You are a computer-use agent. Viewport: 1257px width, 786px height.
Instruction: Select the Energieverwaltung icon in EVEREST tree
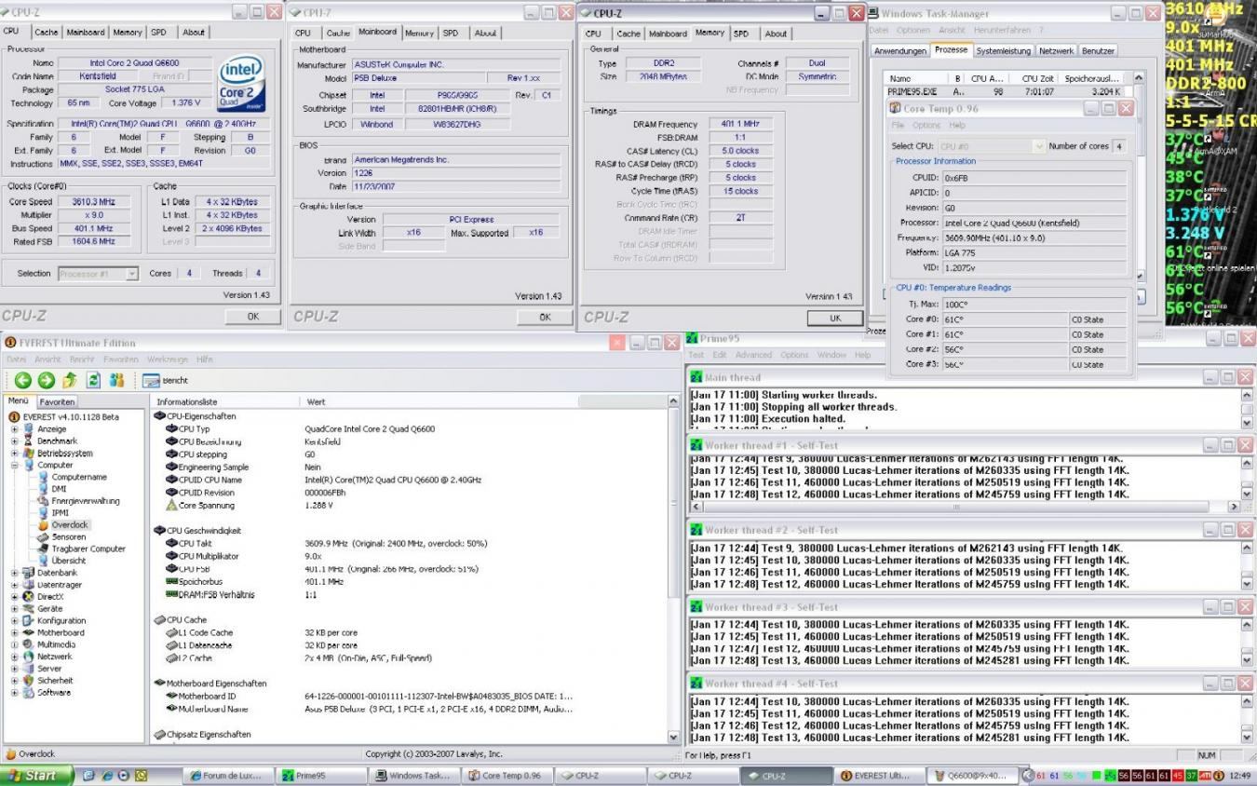point(43,501)
